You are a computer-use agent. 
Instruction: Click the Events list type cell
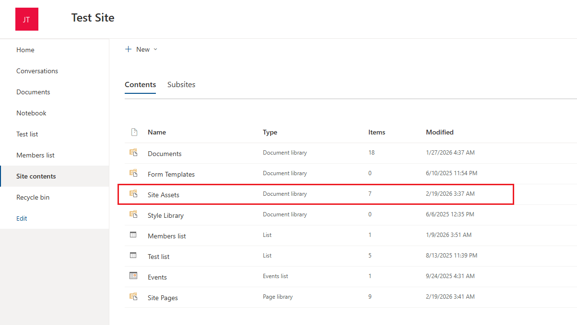pyautogui.click(x=275, y=276)
